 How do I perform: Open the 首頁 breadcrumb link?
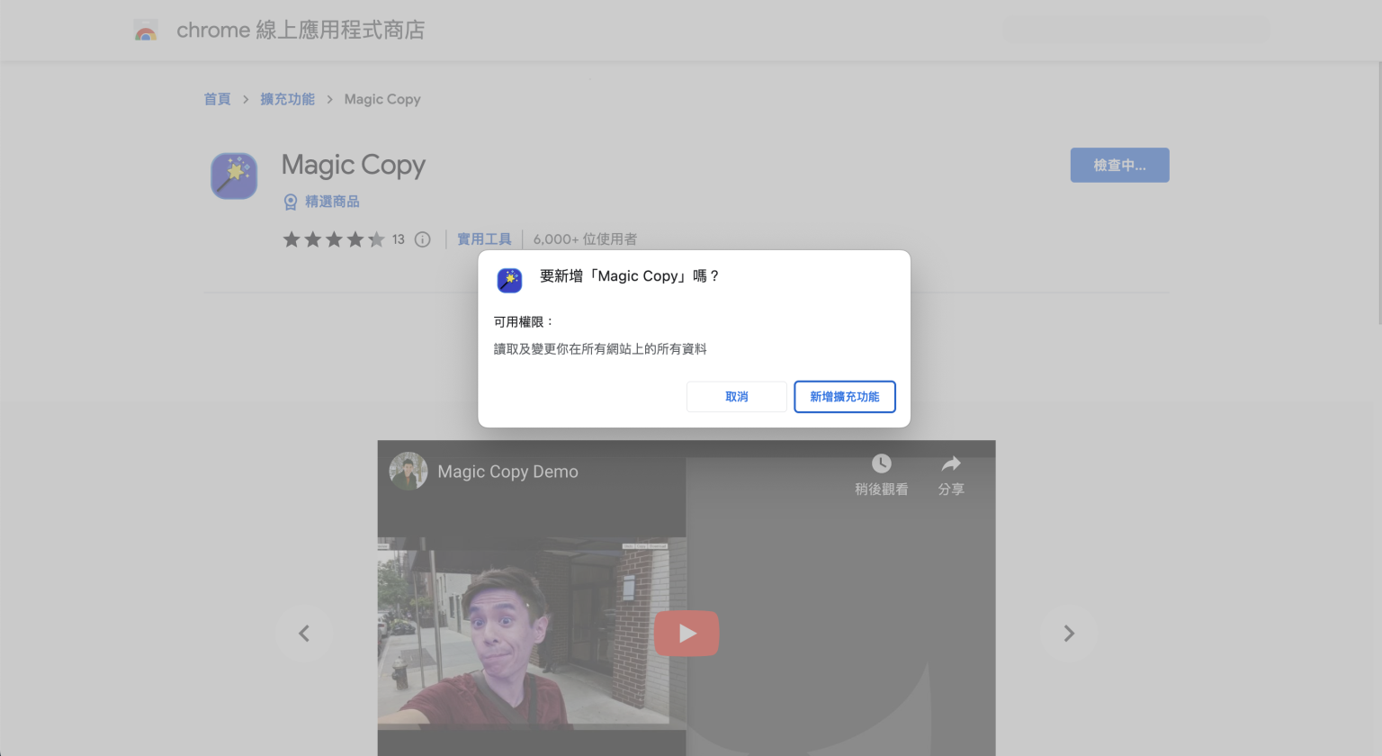click(x=217, y=99)
